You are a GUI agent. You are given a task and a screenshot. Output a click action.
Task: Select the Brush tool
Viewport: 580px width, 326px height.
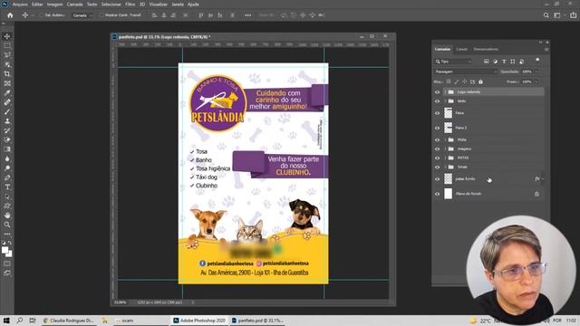7,111
